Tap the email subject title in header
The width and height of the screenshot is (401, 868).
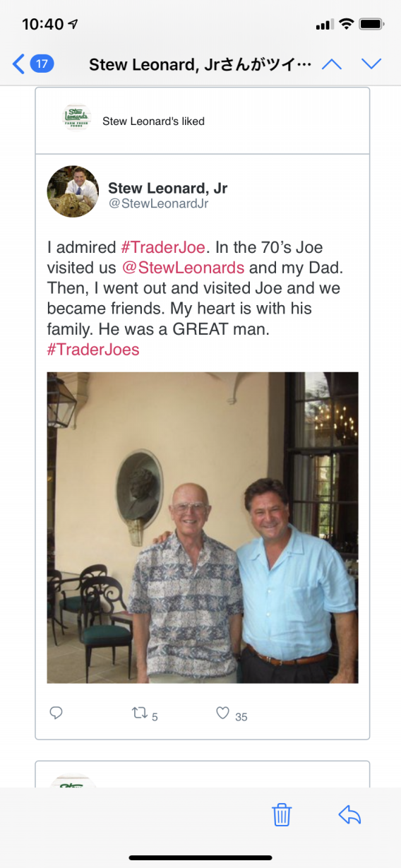tap(200, 65)
